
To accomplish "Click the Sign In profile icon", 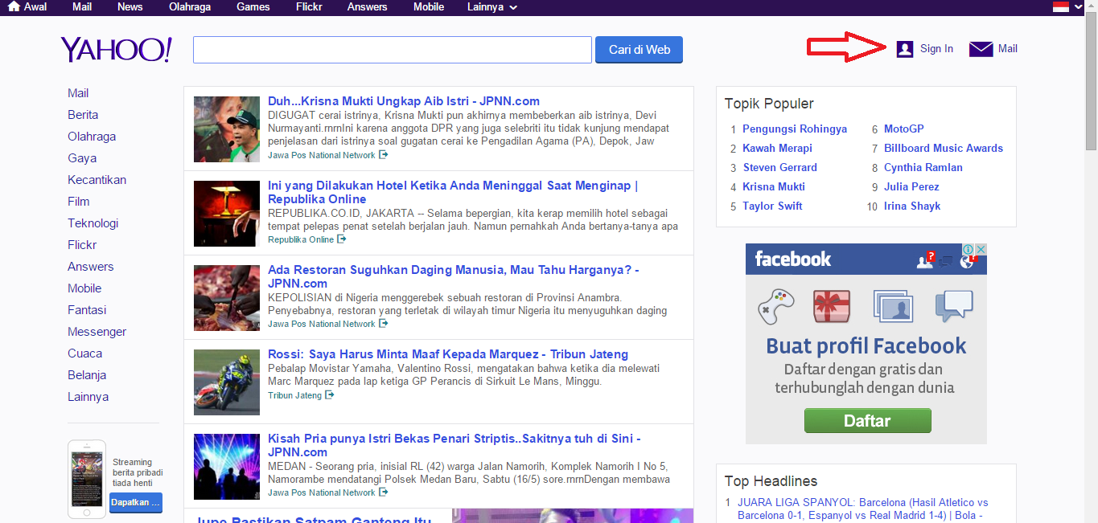I will tap(905, 49).
